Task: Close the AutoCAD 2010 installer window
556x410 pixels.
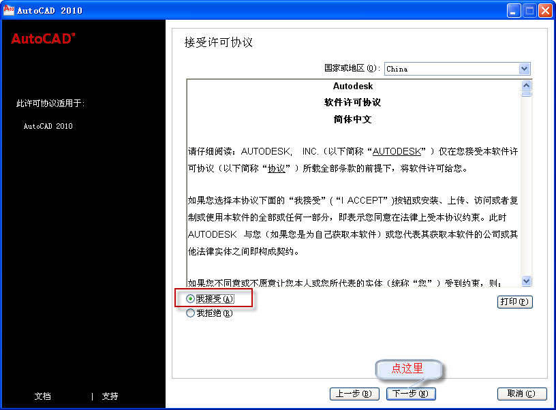Action: point(545,11)
